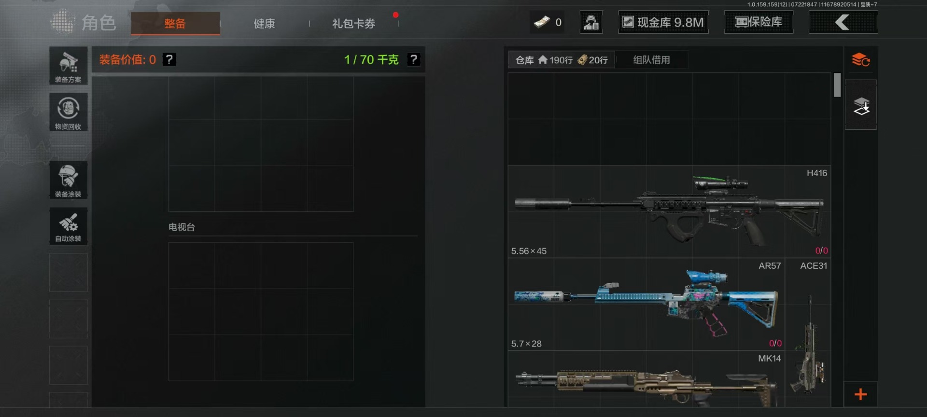Click the back arrow button
Screen dimensions: 927x417
(x=843, y=22)
